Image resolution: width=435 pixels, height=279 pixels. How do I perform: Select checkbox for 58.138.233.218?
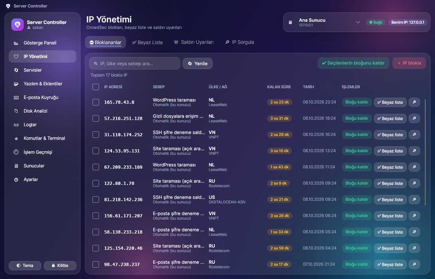[96, 232]
